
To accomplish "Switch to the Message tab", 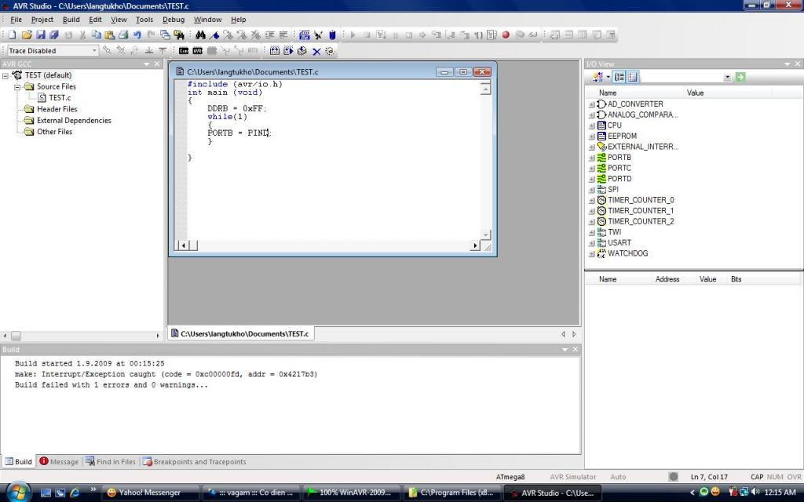I will [x=59, y=462].
